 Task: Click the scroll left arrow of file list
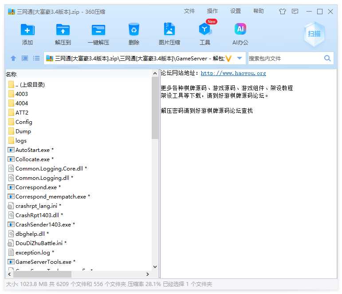tap(9, 274)
